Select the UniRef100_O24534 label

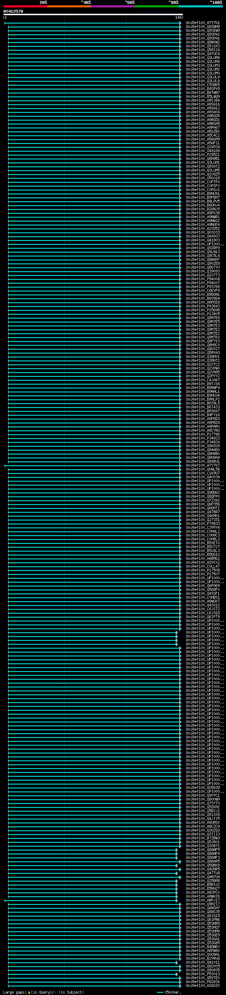pos(202,147)
